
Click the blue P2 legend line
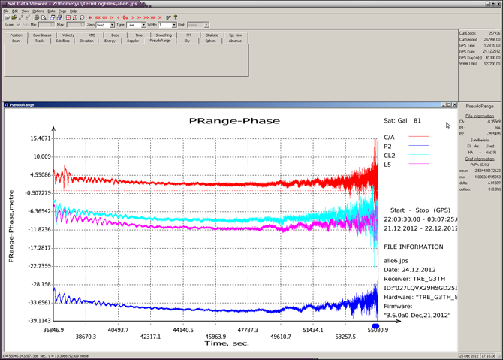click(419, 146)
